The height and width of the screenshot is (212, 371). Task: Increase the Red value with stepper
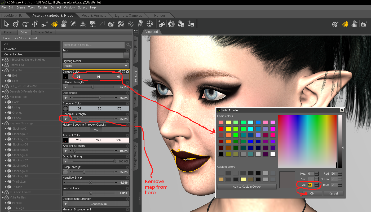point(340,173)
